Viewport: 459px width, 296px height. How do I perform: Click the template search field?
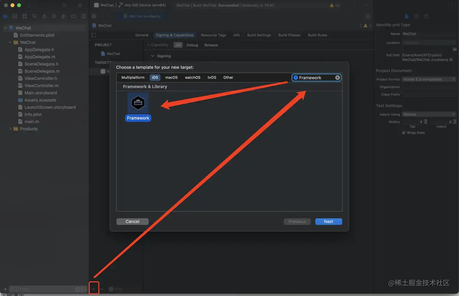[x=316, y=78]
